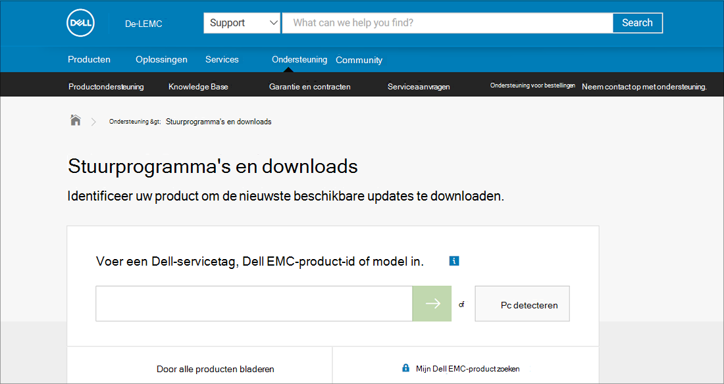The image size is (724, 384).
Task: Click the Search button
Action: point(637,22)
